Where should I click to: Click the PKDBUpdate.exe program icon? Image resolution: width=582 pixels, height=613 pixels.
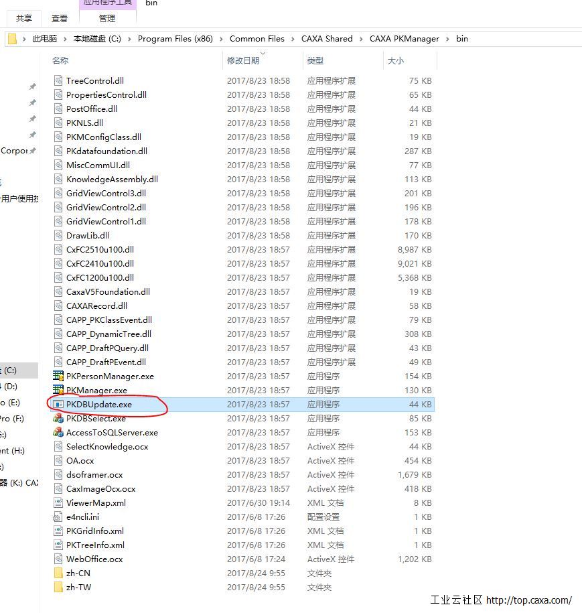58,405
